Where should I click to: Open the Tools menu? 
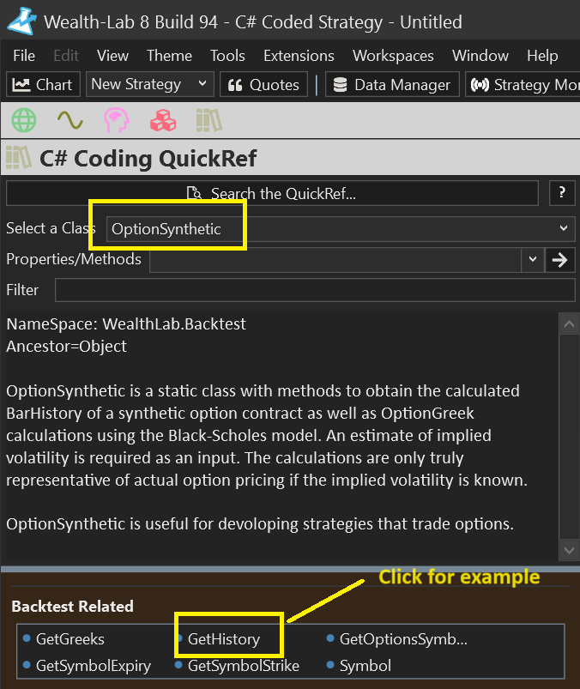tap(227, 56)
